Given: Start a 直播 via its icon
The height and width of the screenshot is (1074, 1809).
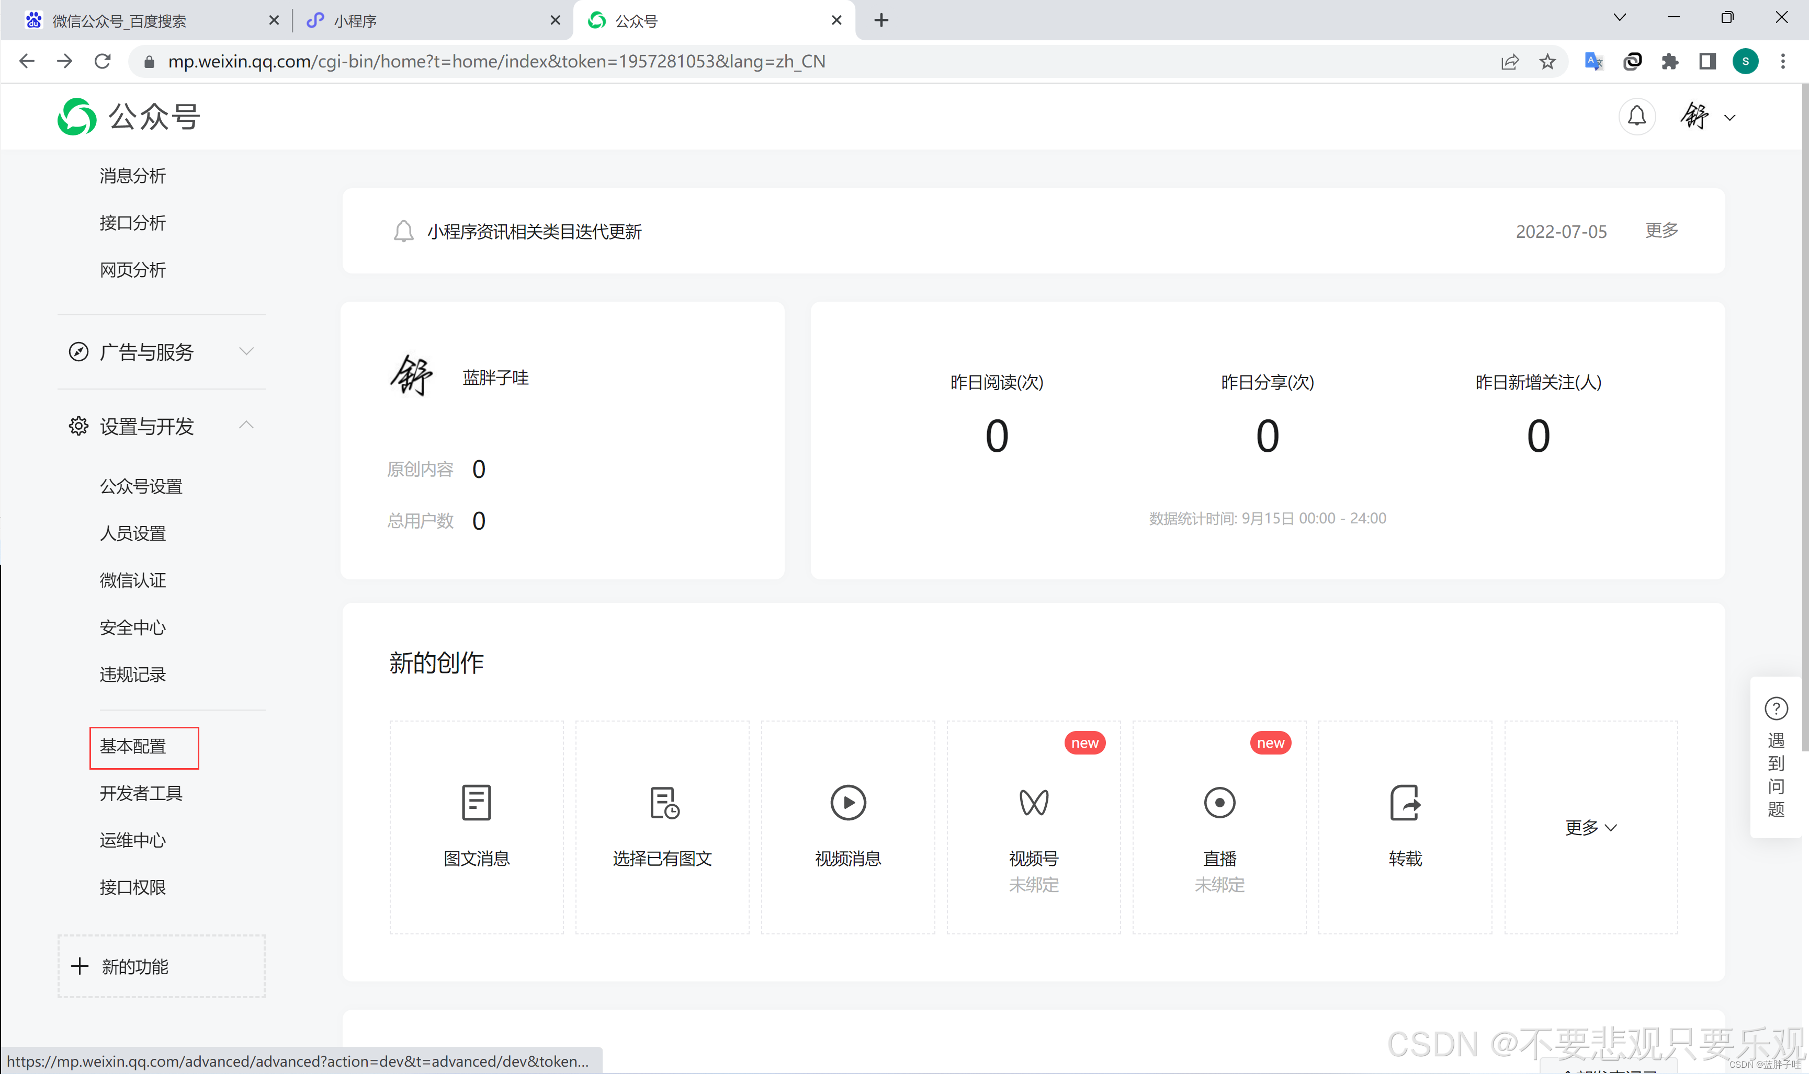Looking at the screenshot, I should pyautogui.click(x=1219, y=803).
